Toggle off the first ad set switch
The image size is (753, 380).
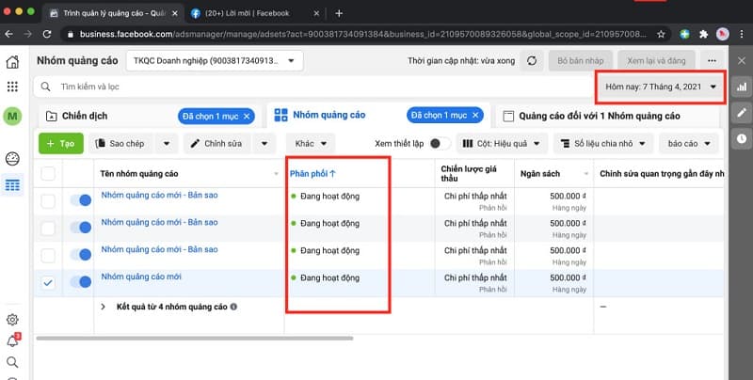pyautogui.click(x=81, y=200)
